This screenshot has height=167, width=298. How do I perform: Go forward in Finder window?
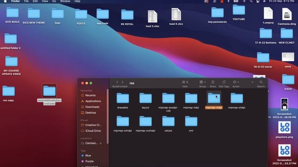click(122, 82)
